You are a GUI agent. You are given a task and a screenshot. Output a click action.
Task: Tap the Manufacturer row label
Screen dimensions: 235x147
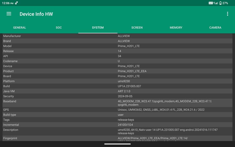pos(12,36)
